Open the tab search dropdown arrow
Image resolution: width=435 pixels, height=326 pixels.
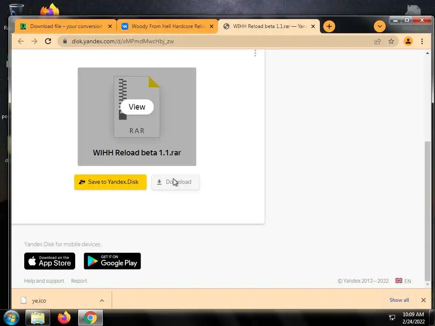click(379, 26)
